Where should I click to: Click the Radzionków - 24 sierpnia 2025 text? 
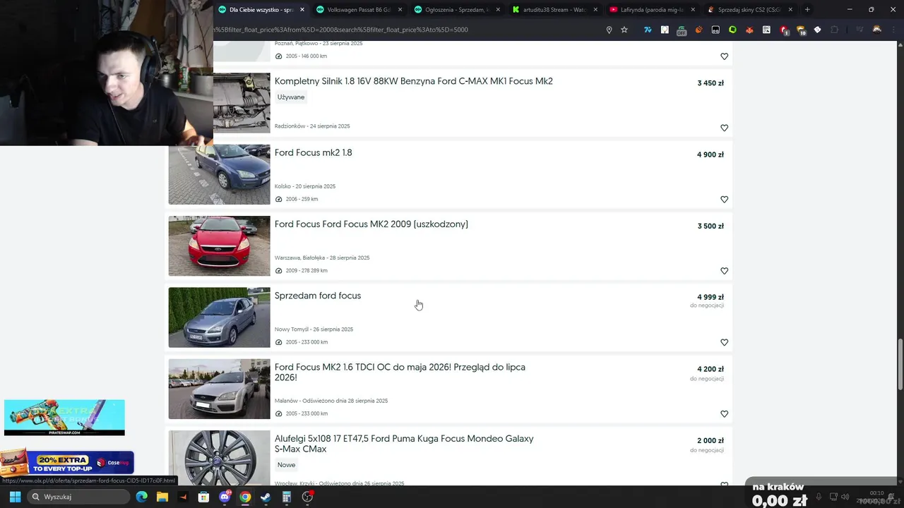pyautogui.click(x=312, y=126)
